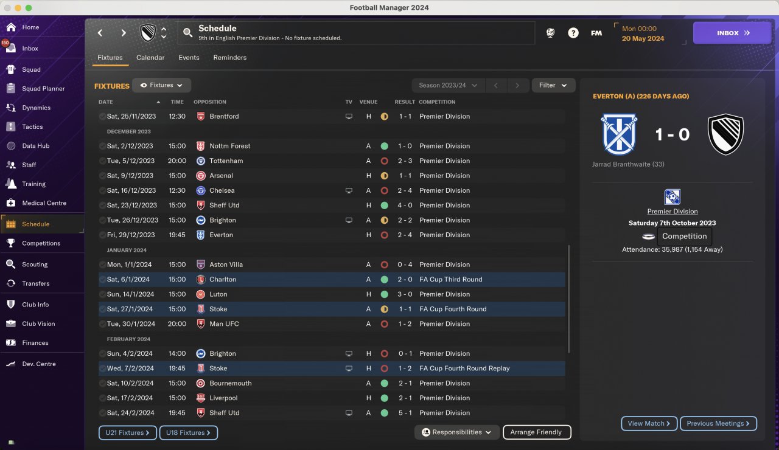Click the Arrange Friendly button
This screenshot has height=450, width=779.
[537, 432]
